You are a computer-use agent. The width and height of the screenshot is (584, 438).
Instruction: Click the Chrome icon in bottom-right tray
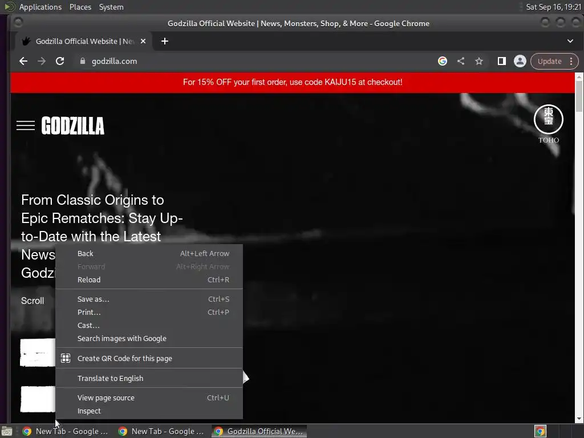(540, 431)
